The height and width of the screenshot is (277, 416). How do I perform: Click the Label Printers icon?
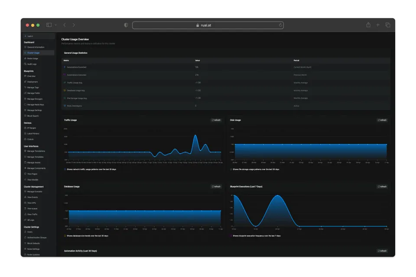[x=25, y=134]
